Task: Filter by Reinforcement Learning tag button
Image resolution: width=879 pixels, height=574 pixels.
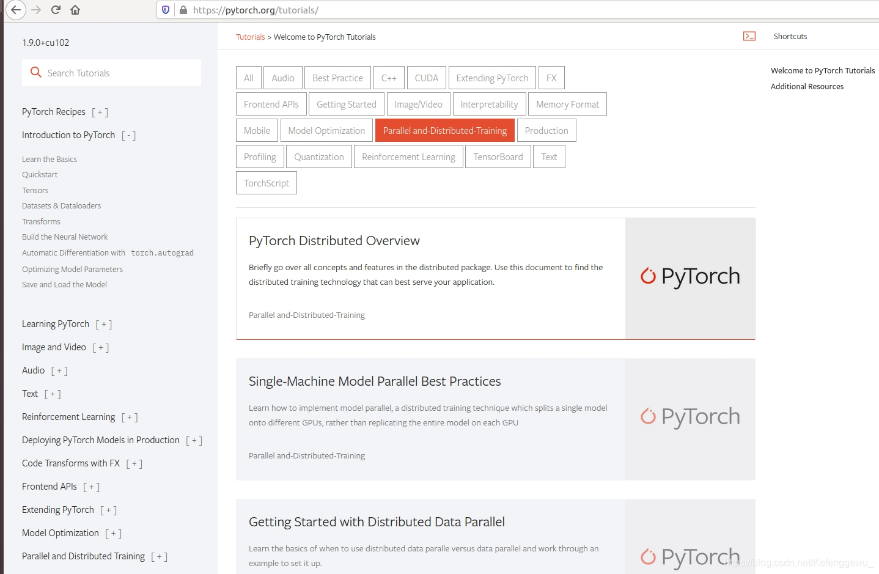Action: pyautogui.click(x=408, y=156)
